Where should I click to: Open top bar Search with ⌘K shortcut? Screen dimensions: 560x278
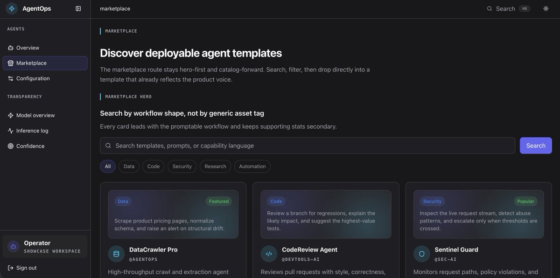[x=508, y=8]
